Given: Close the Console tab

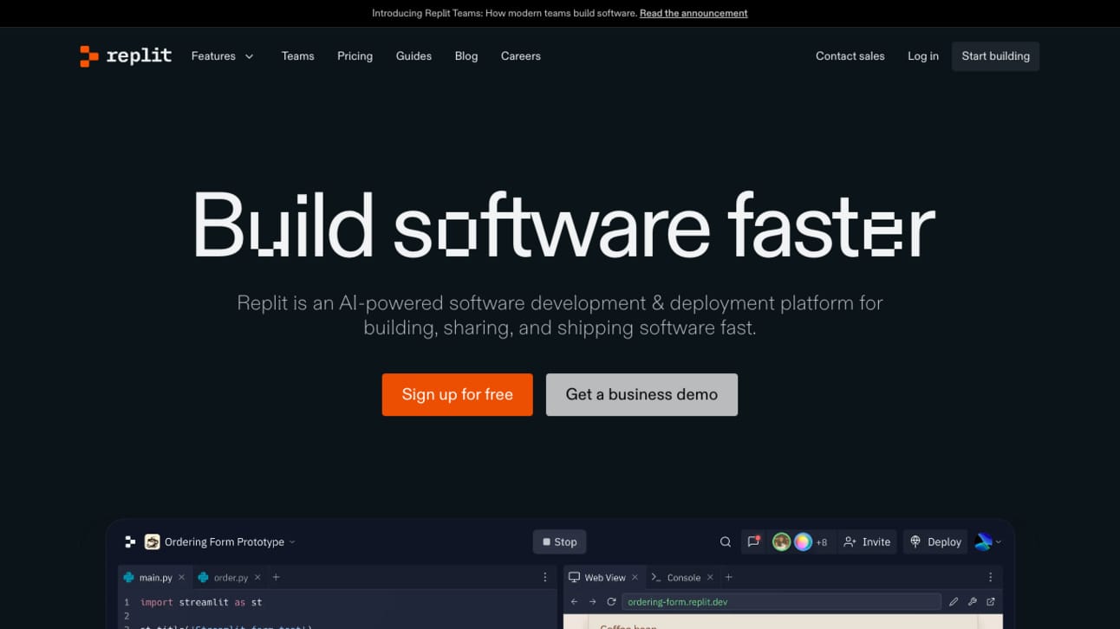Looking at the screenshot, I should point(710,578).
